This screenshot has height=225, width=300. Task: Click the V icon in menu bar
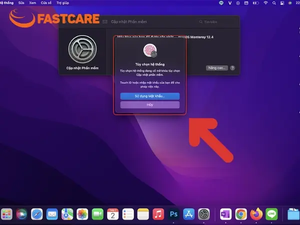pyautogui.click(x=230, y=3)
